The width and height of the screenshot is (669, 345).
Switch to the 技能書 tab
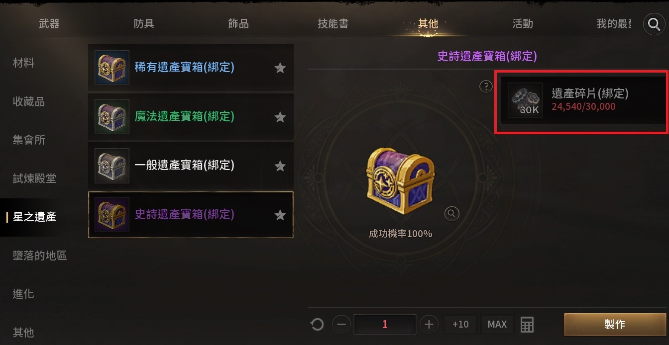point(333,23)
